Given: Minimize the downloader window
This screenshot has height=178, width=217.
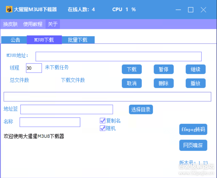Looking at the screenshot, I should pos(178,10).
